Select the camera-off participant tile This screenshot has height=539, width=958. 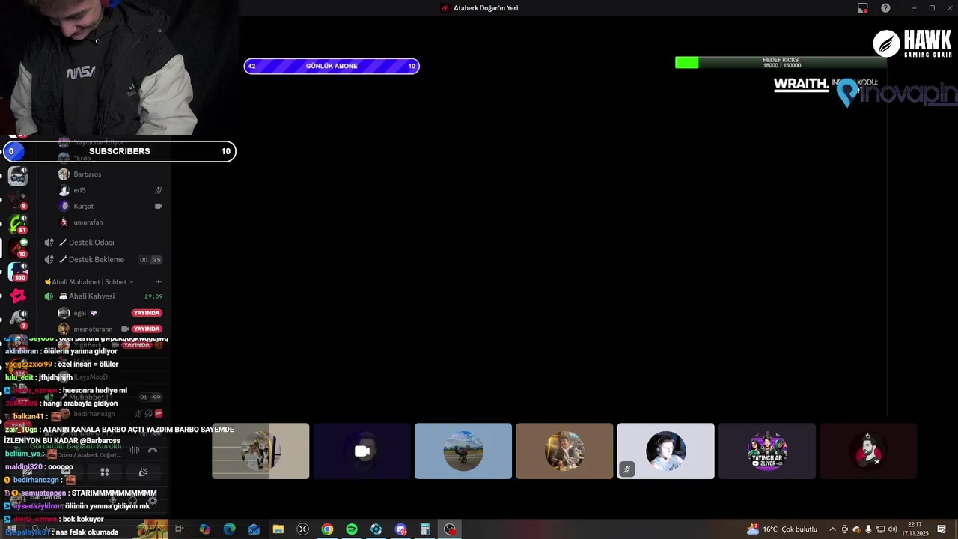point(362,451)
